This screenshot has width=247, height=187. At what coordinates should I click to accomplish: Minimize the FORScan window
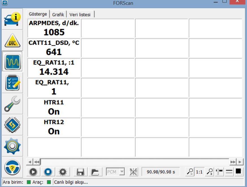(x=216, y=2)
